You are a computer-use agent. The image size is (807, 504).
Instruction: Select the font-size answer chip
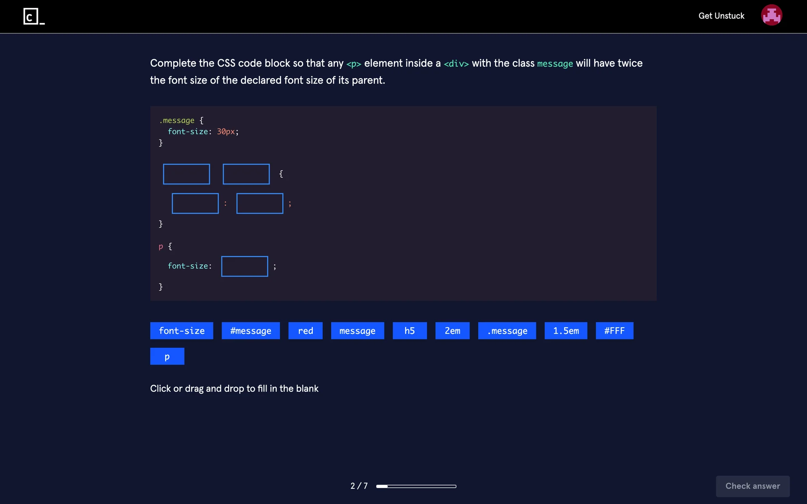click(182, 331)
